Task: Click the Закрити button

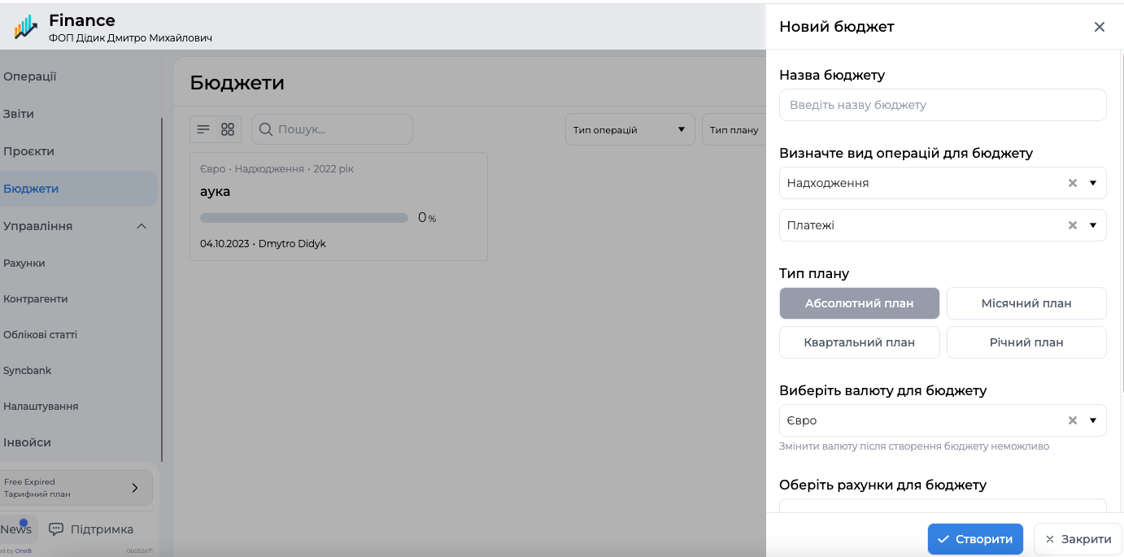Action: (1078, 539)
